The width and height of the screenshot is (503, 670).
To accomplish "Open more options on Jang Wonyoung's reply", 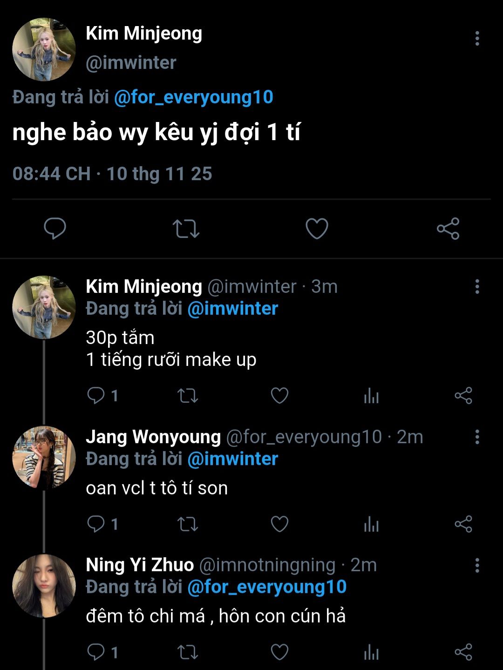I will (x=477, y=437).
